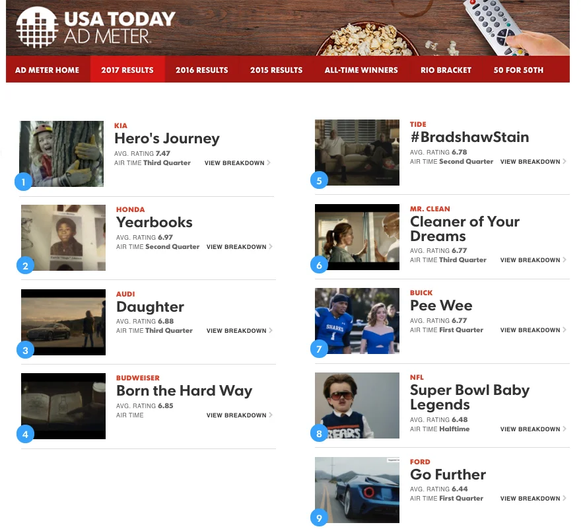Screen dimensions: 585x531
Task: Click the 6.97 average rating value
Action: [x=165, y=237]
